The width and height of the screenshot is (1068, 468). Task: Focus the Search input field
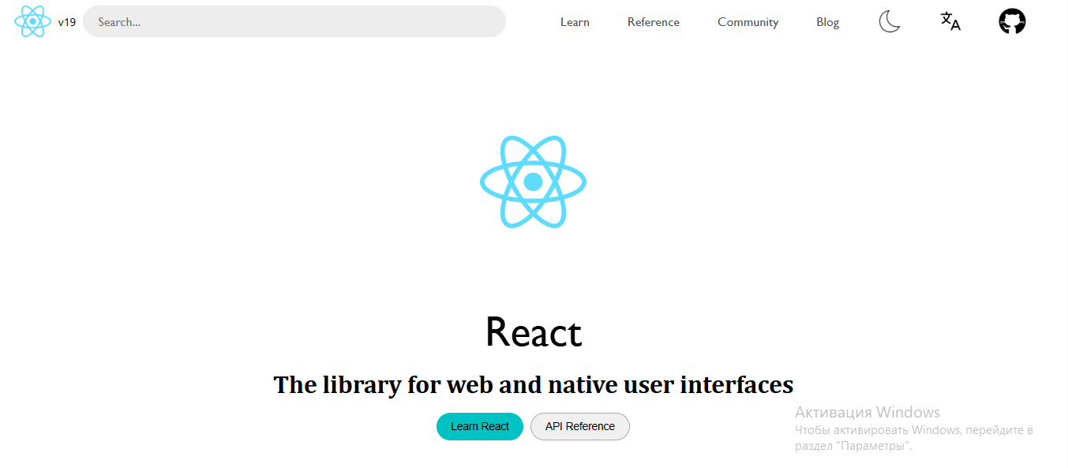click(294, 21)
